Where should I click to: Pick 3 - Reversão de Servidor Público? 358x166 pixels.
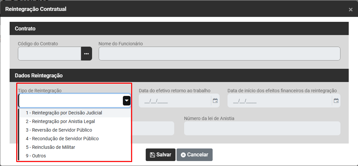[75, 130]
